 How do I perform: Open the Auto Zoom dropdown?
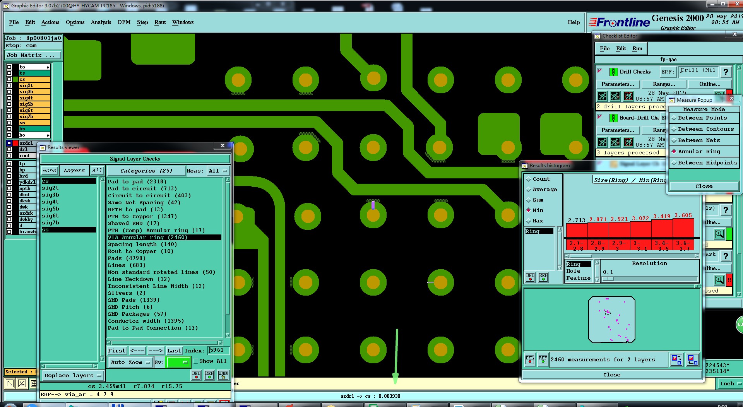130,363
